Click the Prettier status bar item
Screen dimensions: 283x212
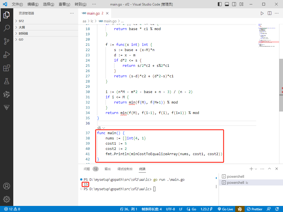click(x=255, y=209)
